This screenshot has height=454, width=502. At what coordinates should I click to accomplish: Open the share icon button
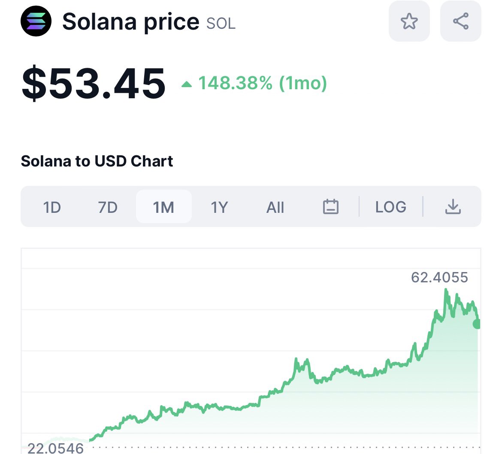coord(461,21)
